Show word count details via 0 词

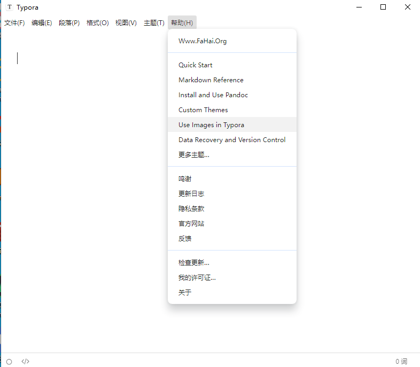pyautogui.click(x=401, y=362)
